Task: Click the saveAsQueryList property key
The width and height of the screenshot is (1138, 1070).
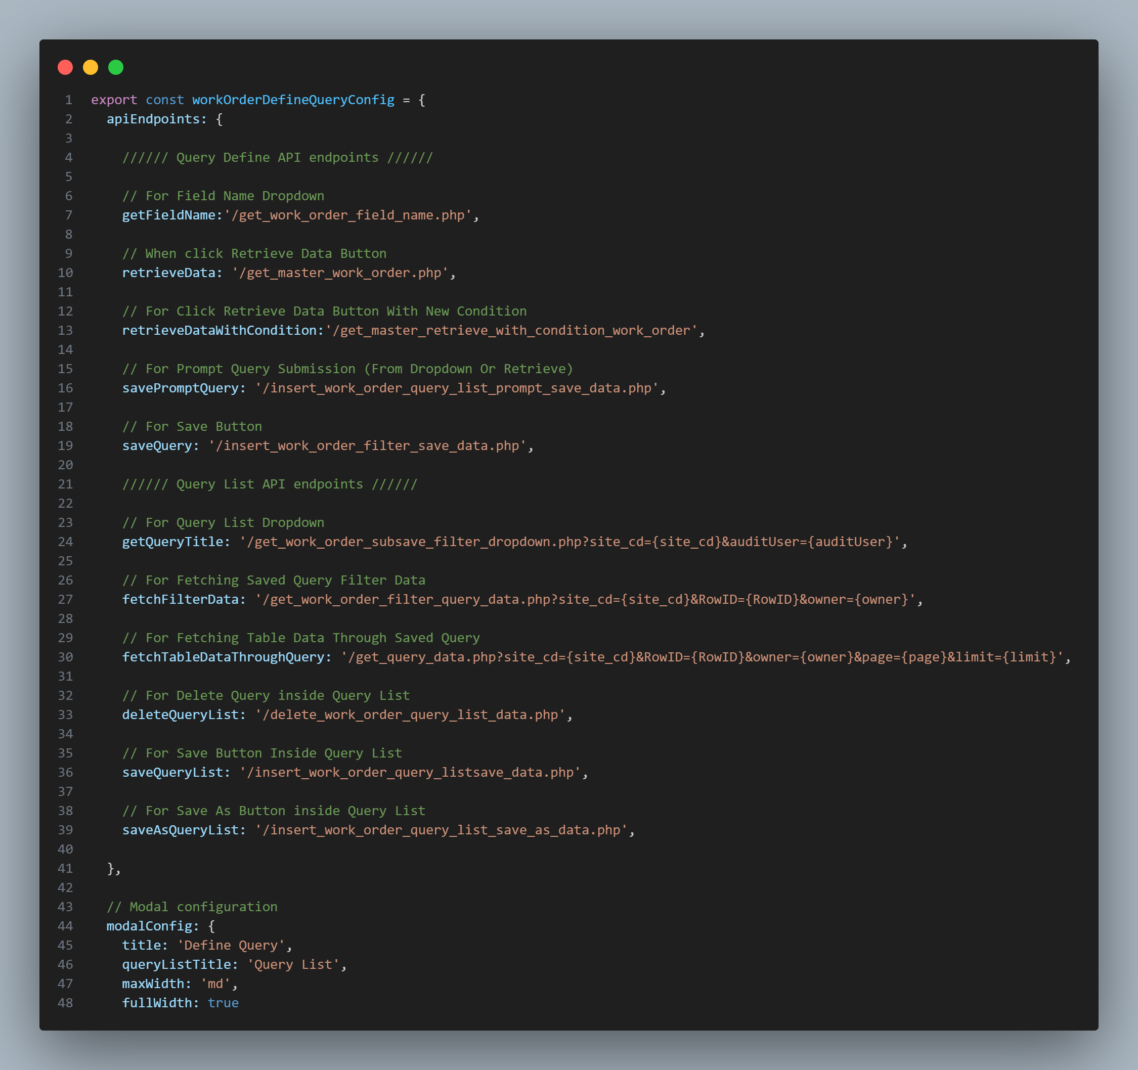Action: [x=181, y=830]
